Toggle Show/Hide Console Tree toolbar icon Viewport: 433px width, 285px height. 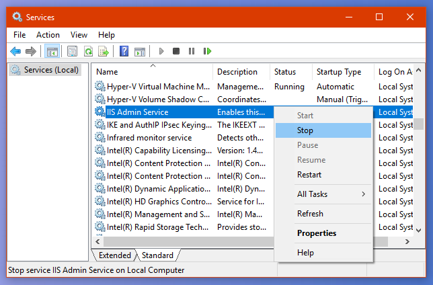pyautogui.click(x=52, y=51)
